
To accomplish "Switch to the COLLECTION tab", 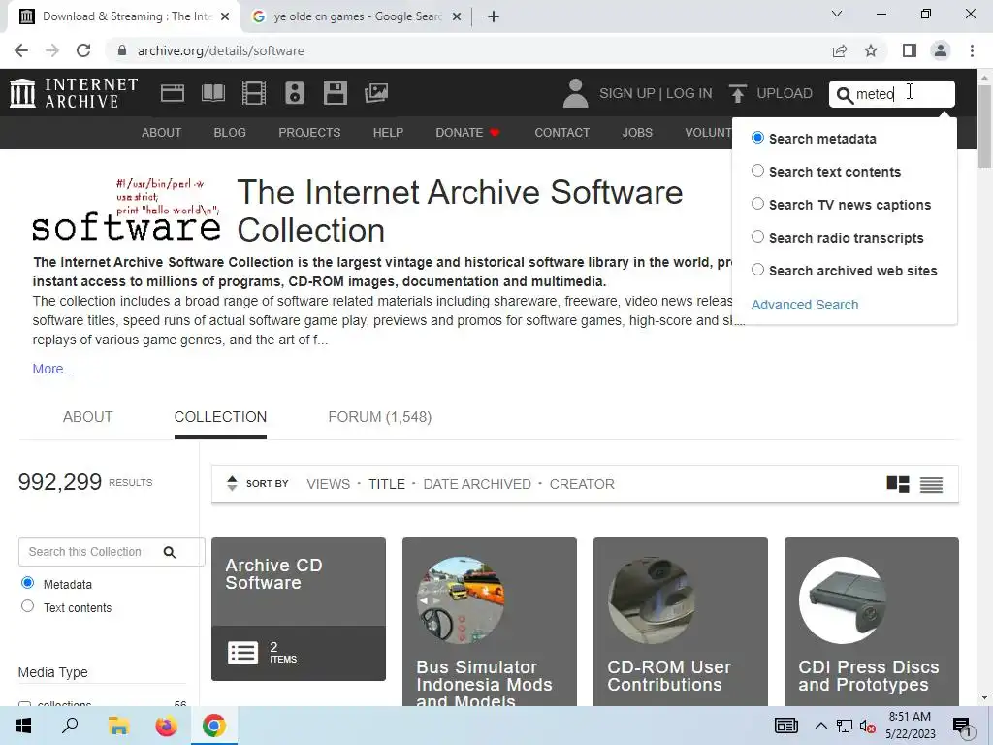I will click(x=220, y=417).
